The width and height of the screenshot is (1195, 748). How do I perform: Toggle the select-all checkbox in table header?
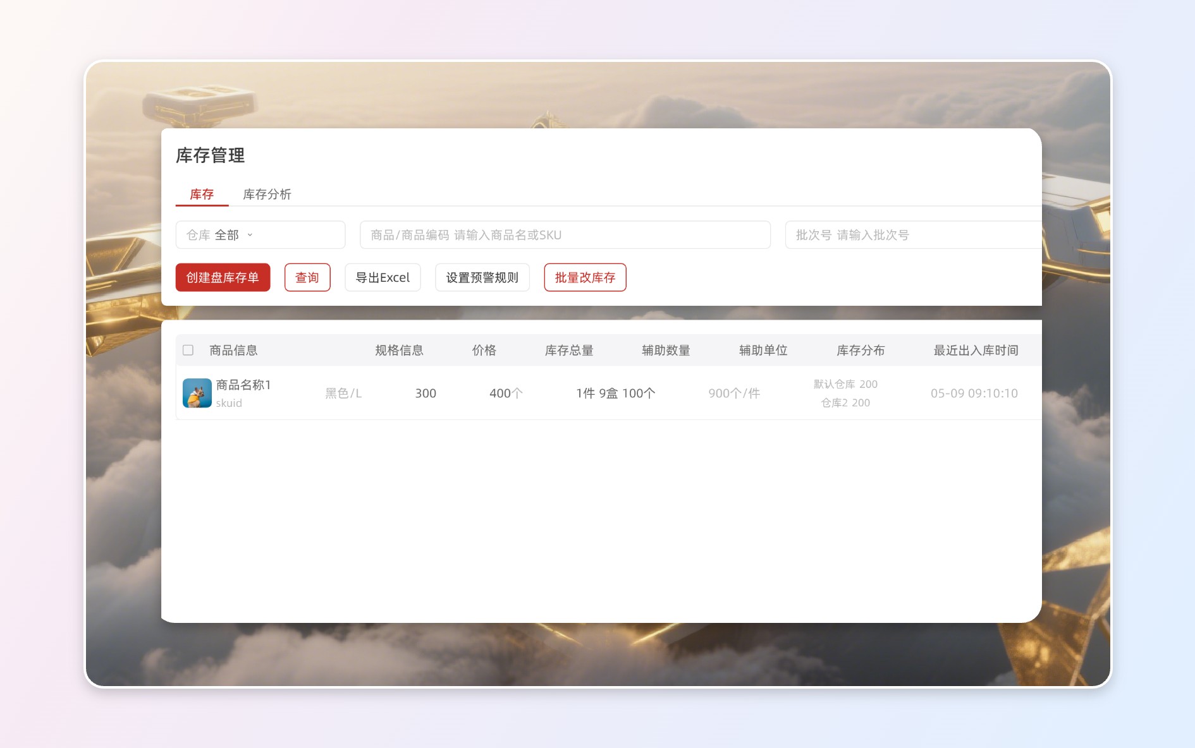(188, 350)
